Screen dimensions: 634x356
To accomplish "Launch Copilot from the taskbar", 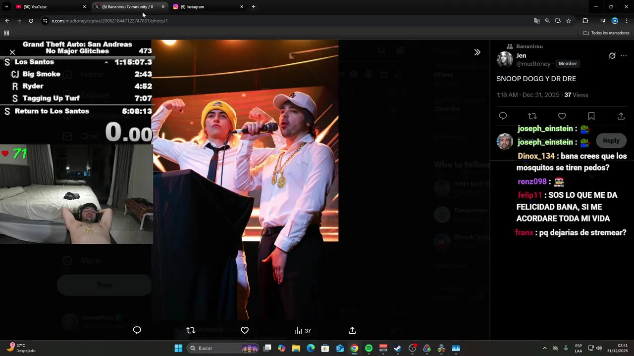I will coord(282,348).
